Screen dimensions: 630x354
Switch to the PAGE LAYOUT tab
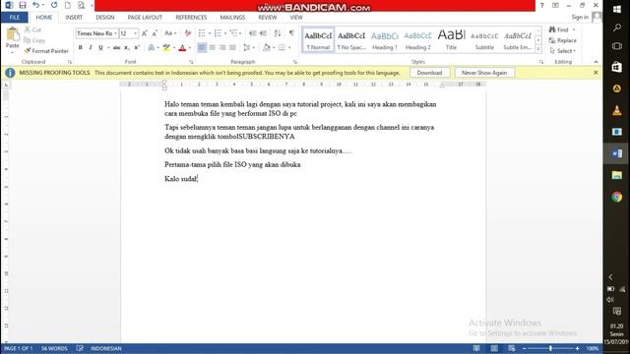pos(145,18)
